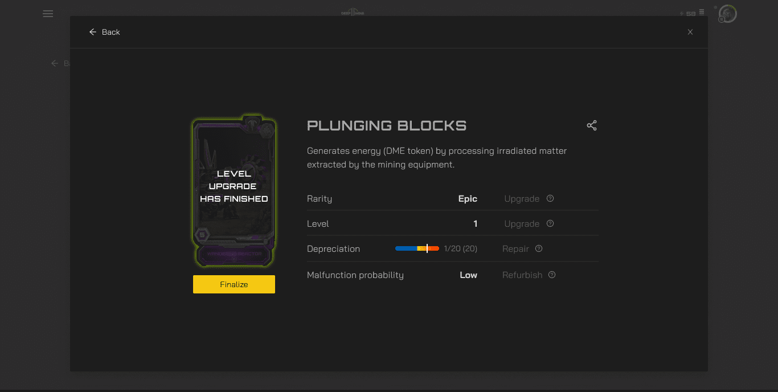Go back using the dialog's Back link
Screen dimensions: 778x392
[105, 32]
